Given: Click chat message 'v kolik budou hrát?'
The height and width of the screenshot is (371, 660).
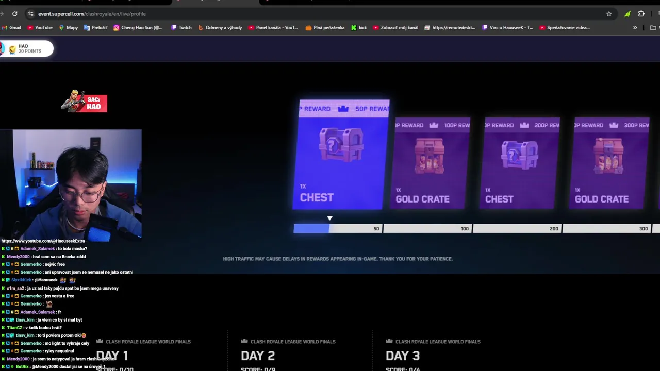Looking at the screenshot, I should [43, 328].
